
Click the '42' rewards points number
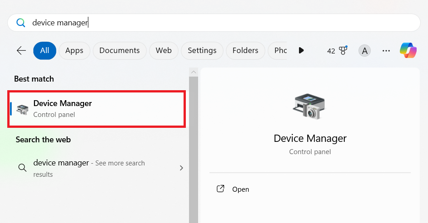coord(331,51)
